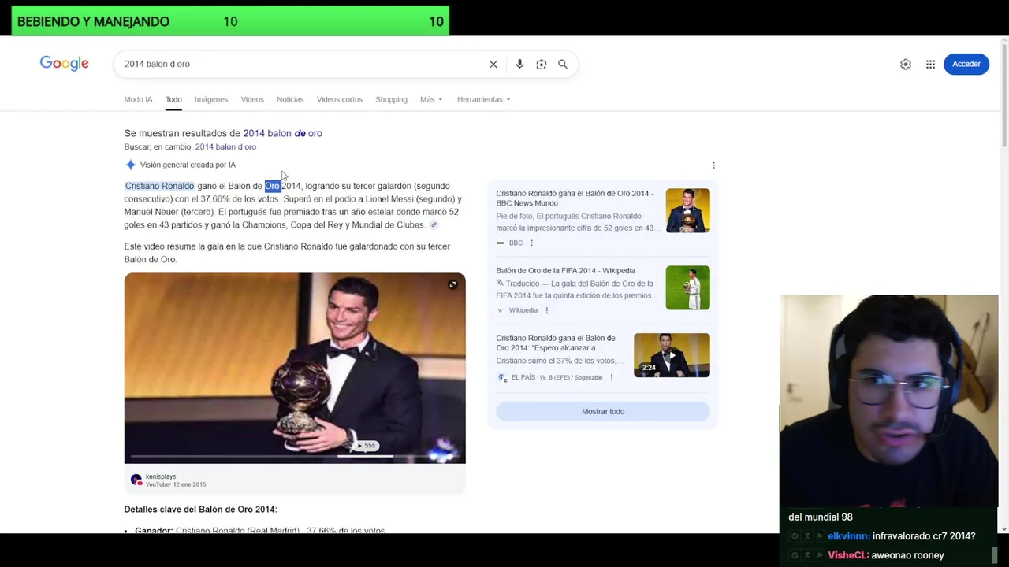Click chat username VisheCL
The height and width of the screenshot is (567, 1009).
pos(847,555)
